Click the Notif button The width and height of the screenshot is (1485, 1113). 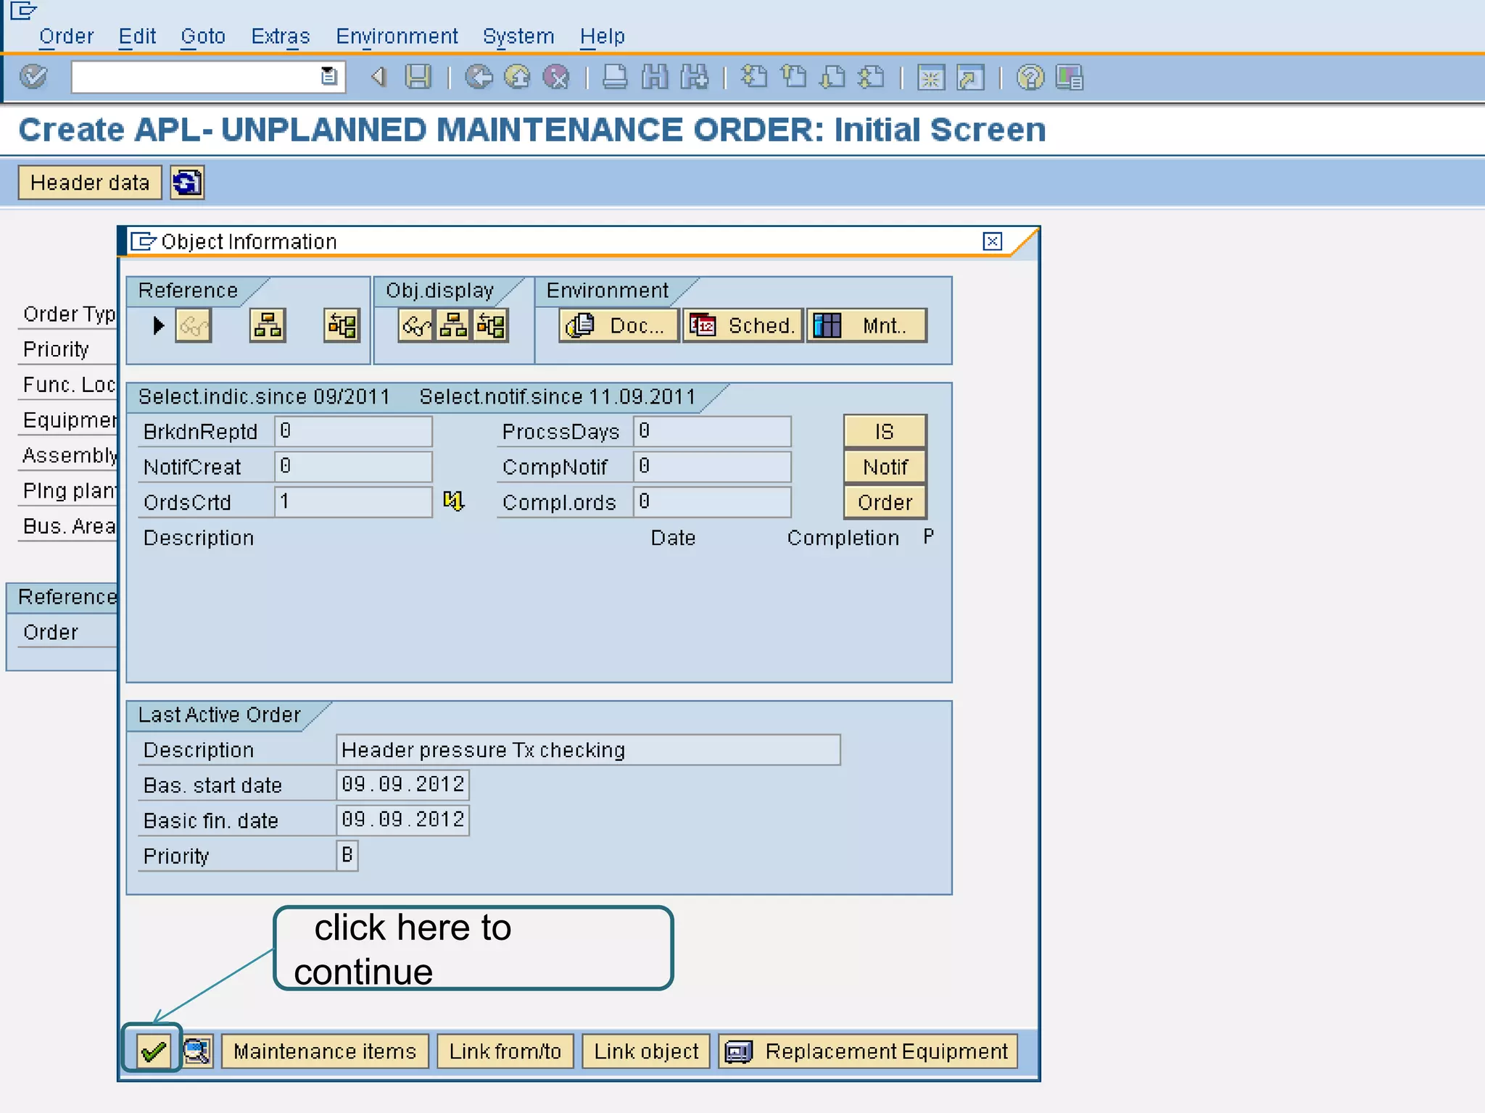click(885, 467)
